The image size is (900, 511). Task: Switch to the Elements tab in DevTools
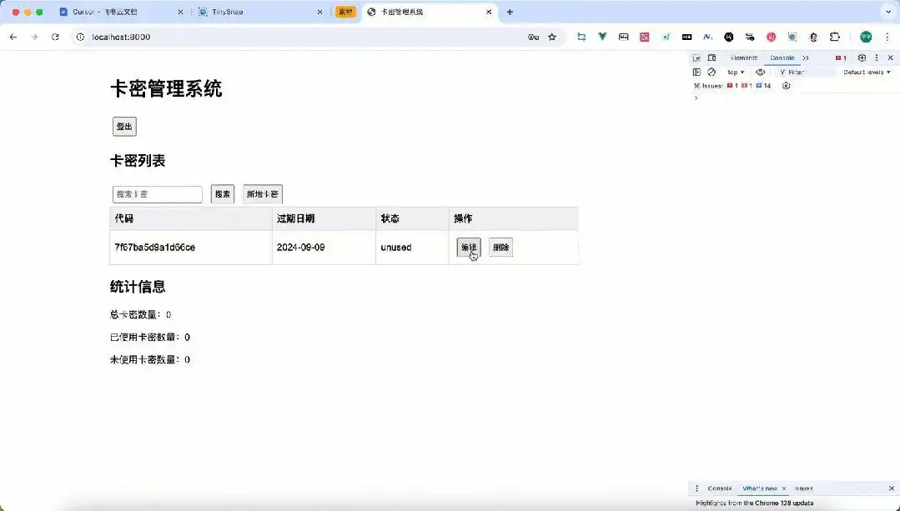[744, 58]
